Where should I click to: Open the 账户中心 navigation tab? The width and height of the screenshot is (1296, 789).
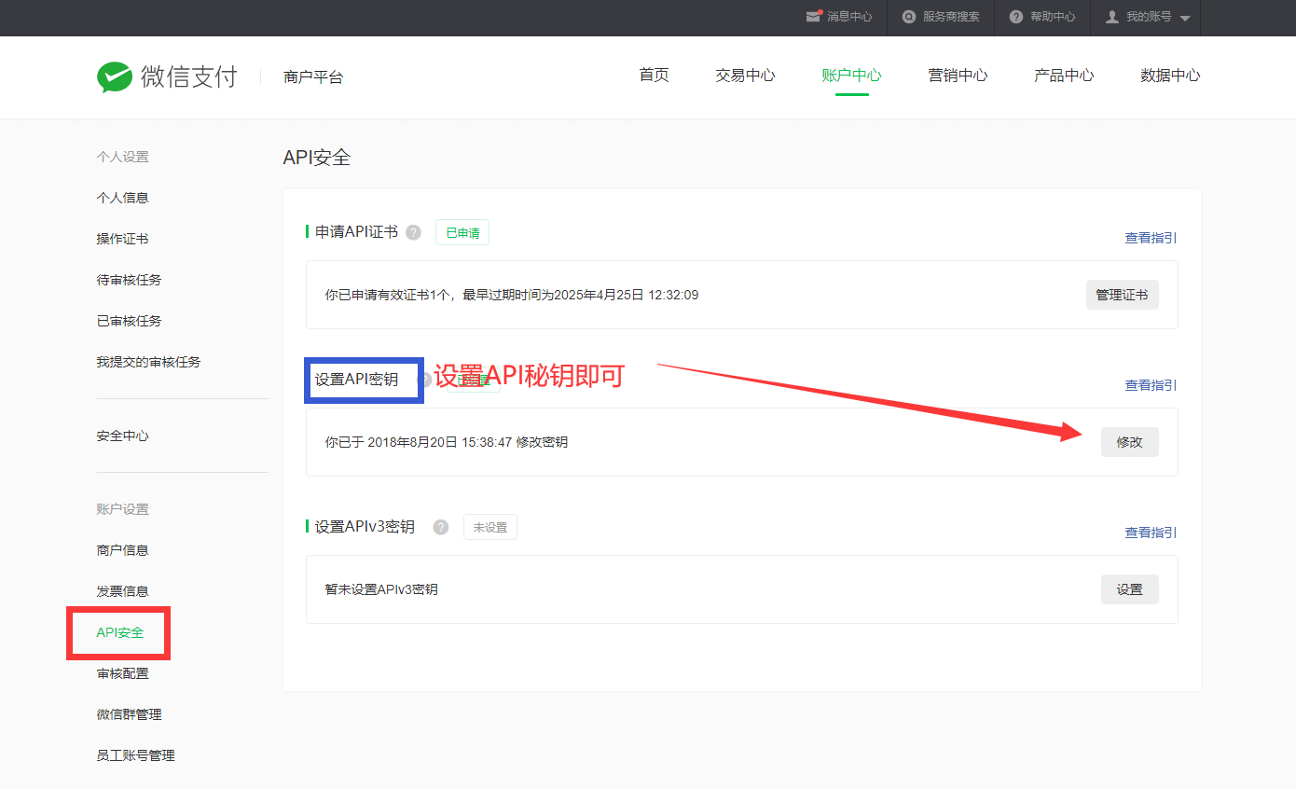pyautogui.click(x=851, y=76)
